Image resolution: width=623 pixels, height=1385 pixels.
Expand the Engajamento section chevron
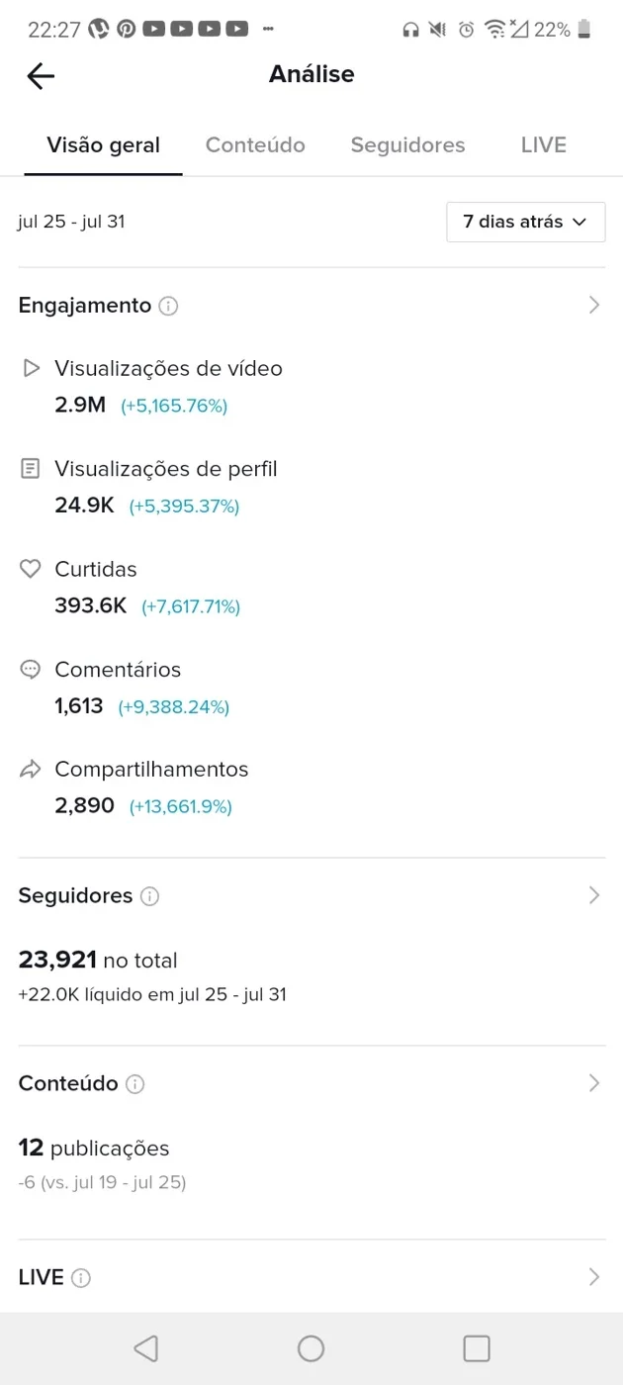pyautogui.click(x=594, y=306)
